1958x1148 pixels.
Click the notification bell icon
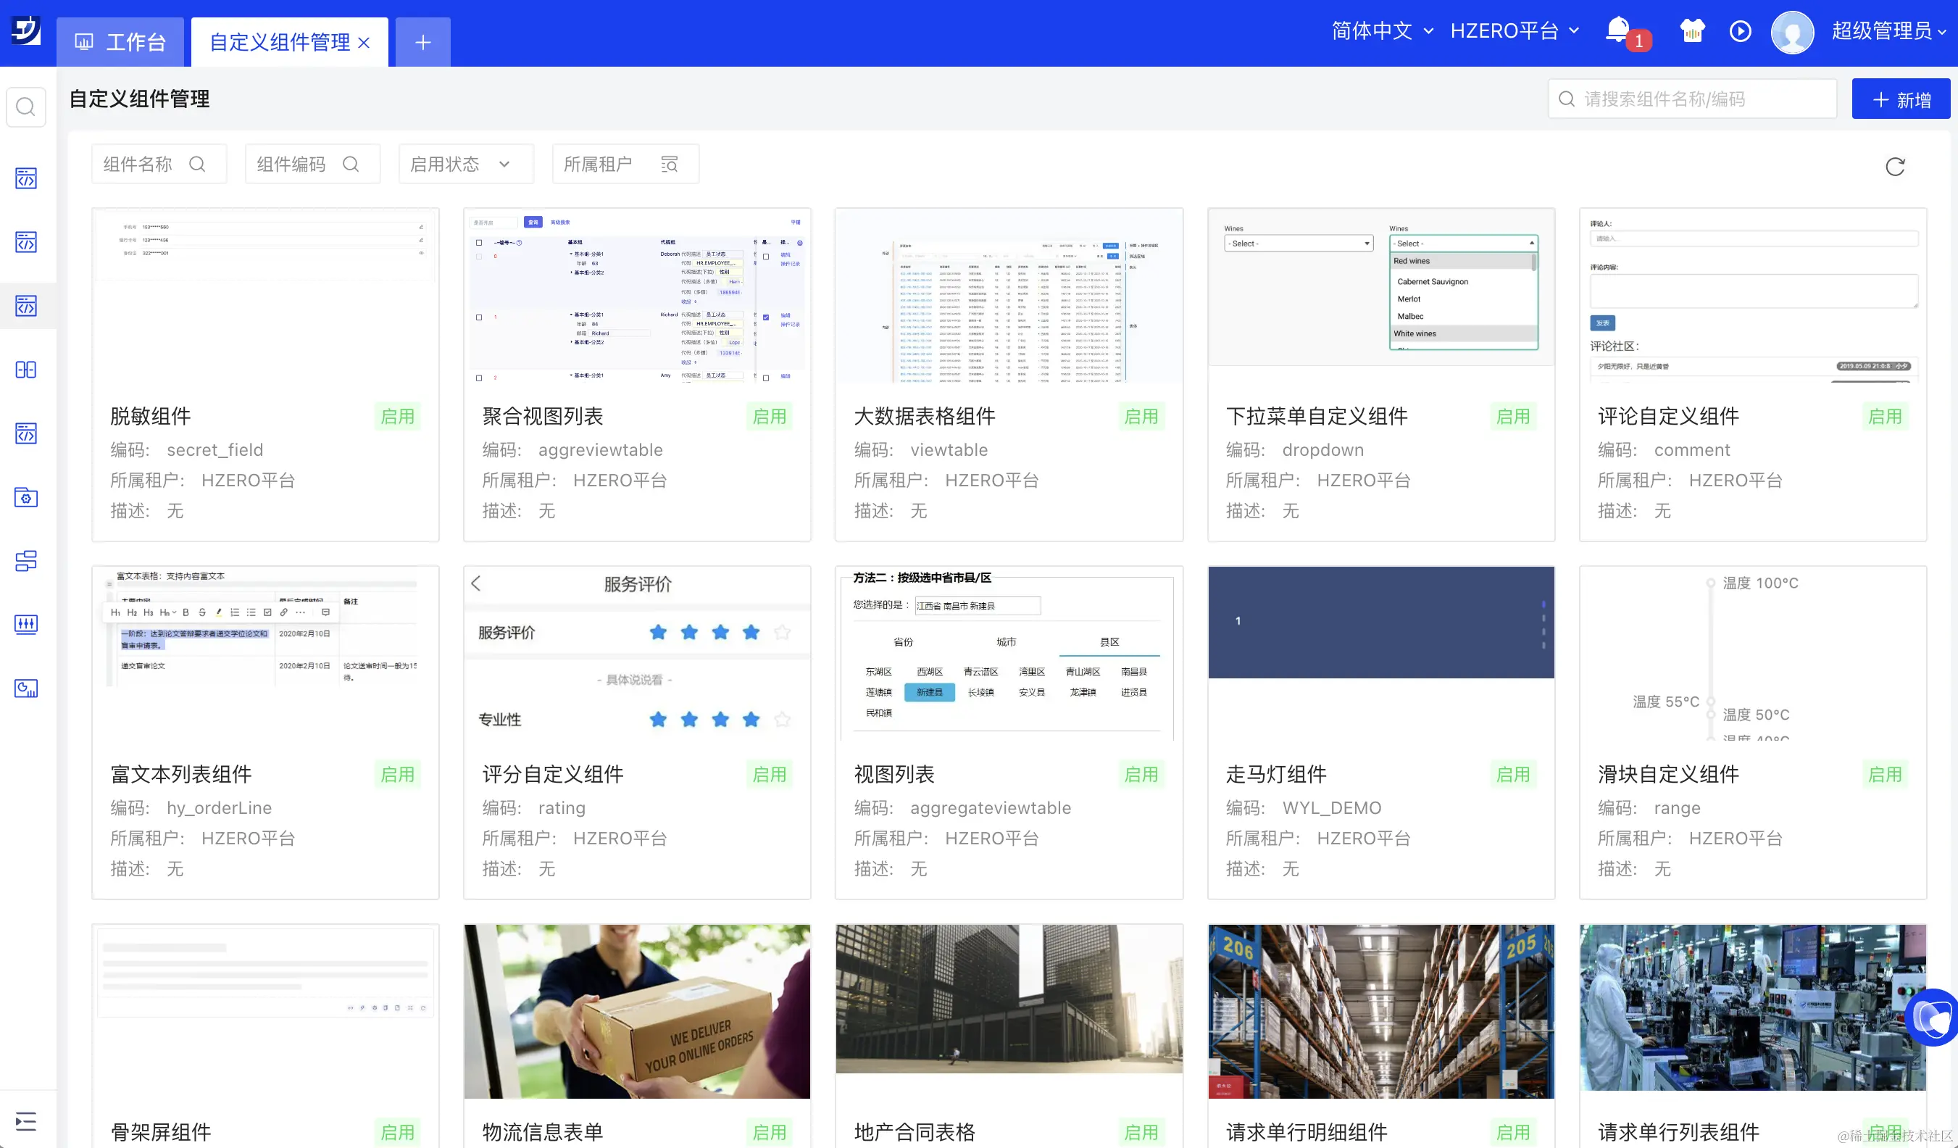(1617, 30)
